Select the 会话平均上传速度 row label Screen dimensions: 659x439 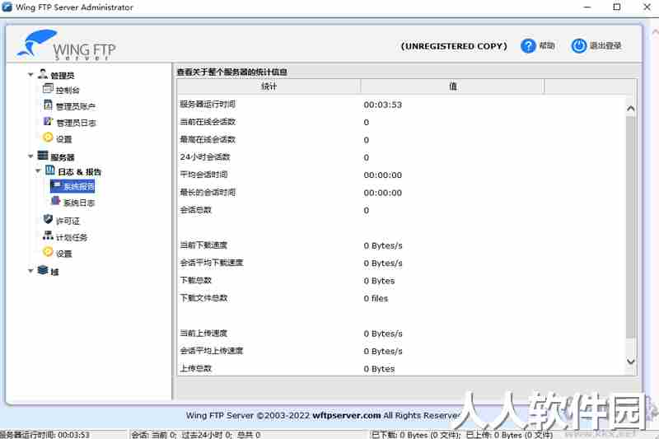[x=212, y=351]
